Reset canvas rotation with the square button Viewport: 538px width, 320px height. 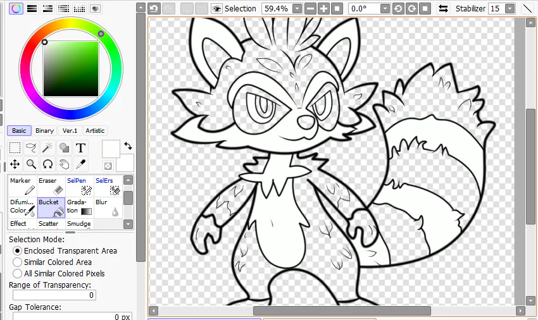tap(425, 9)
